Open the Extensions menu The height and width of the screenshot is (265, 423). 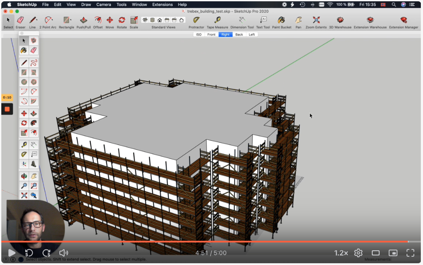(x=162, y=5)
